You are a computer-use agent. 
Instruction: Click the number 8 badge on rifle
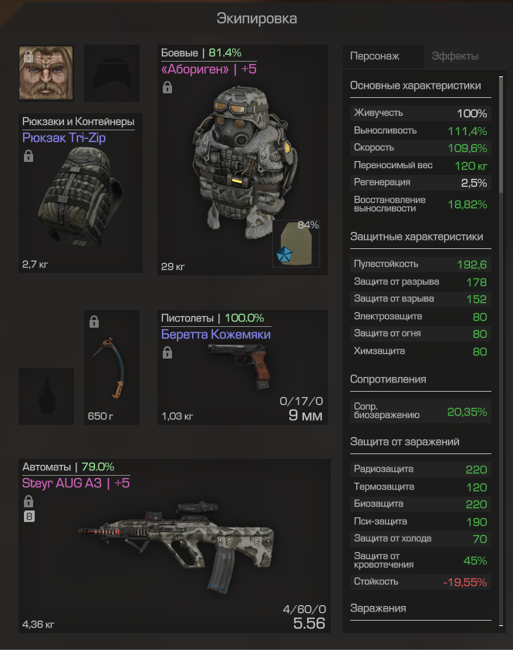point(29,517)
